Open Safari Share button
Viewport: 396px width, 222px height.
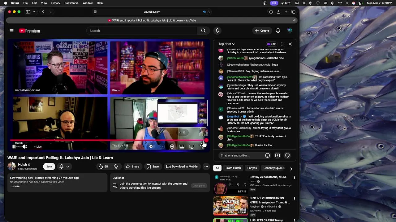(x=278, y=12)
